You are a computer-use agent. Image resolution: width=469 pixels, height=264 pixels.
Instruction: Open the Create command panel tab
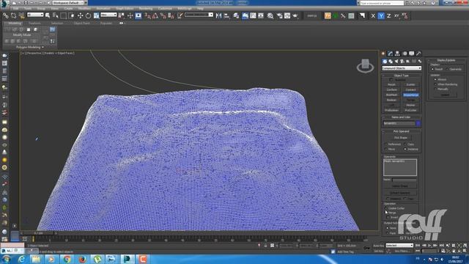[x=383, y=54]
